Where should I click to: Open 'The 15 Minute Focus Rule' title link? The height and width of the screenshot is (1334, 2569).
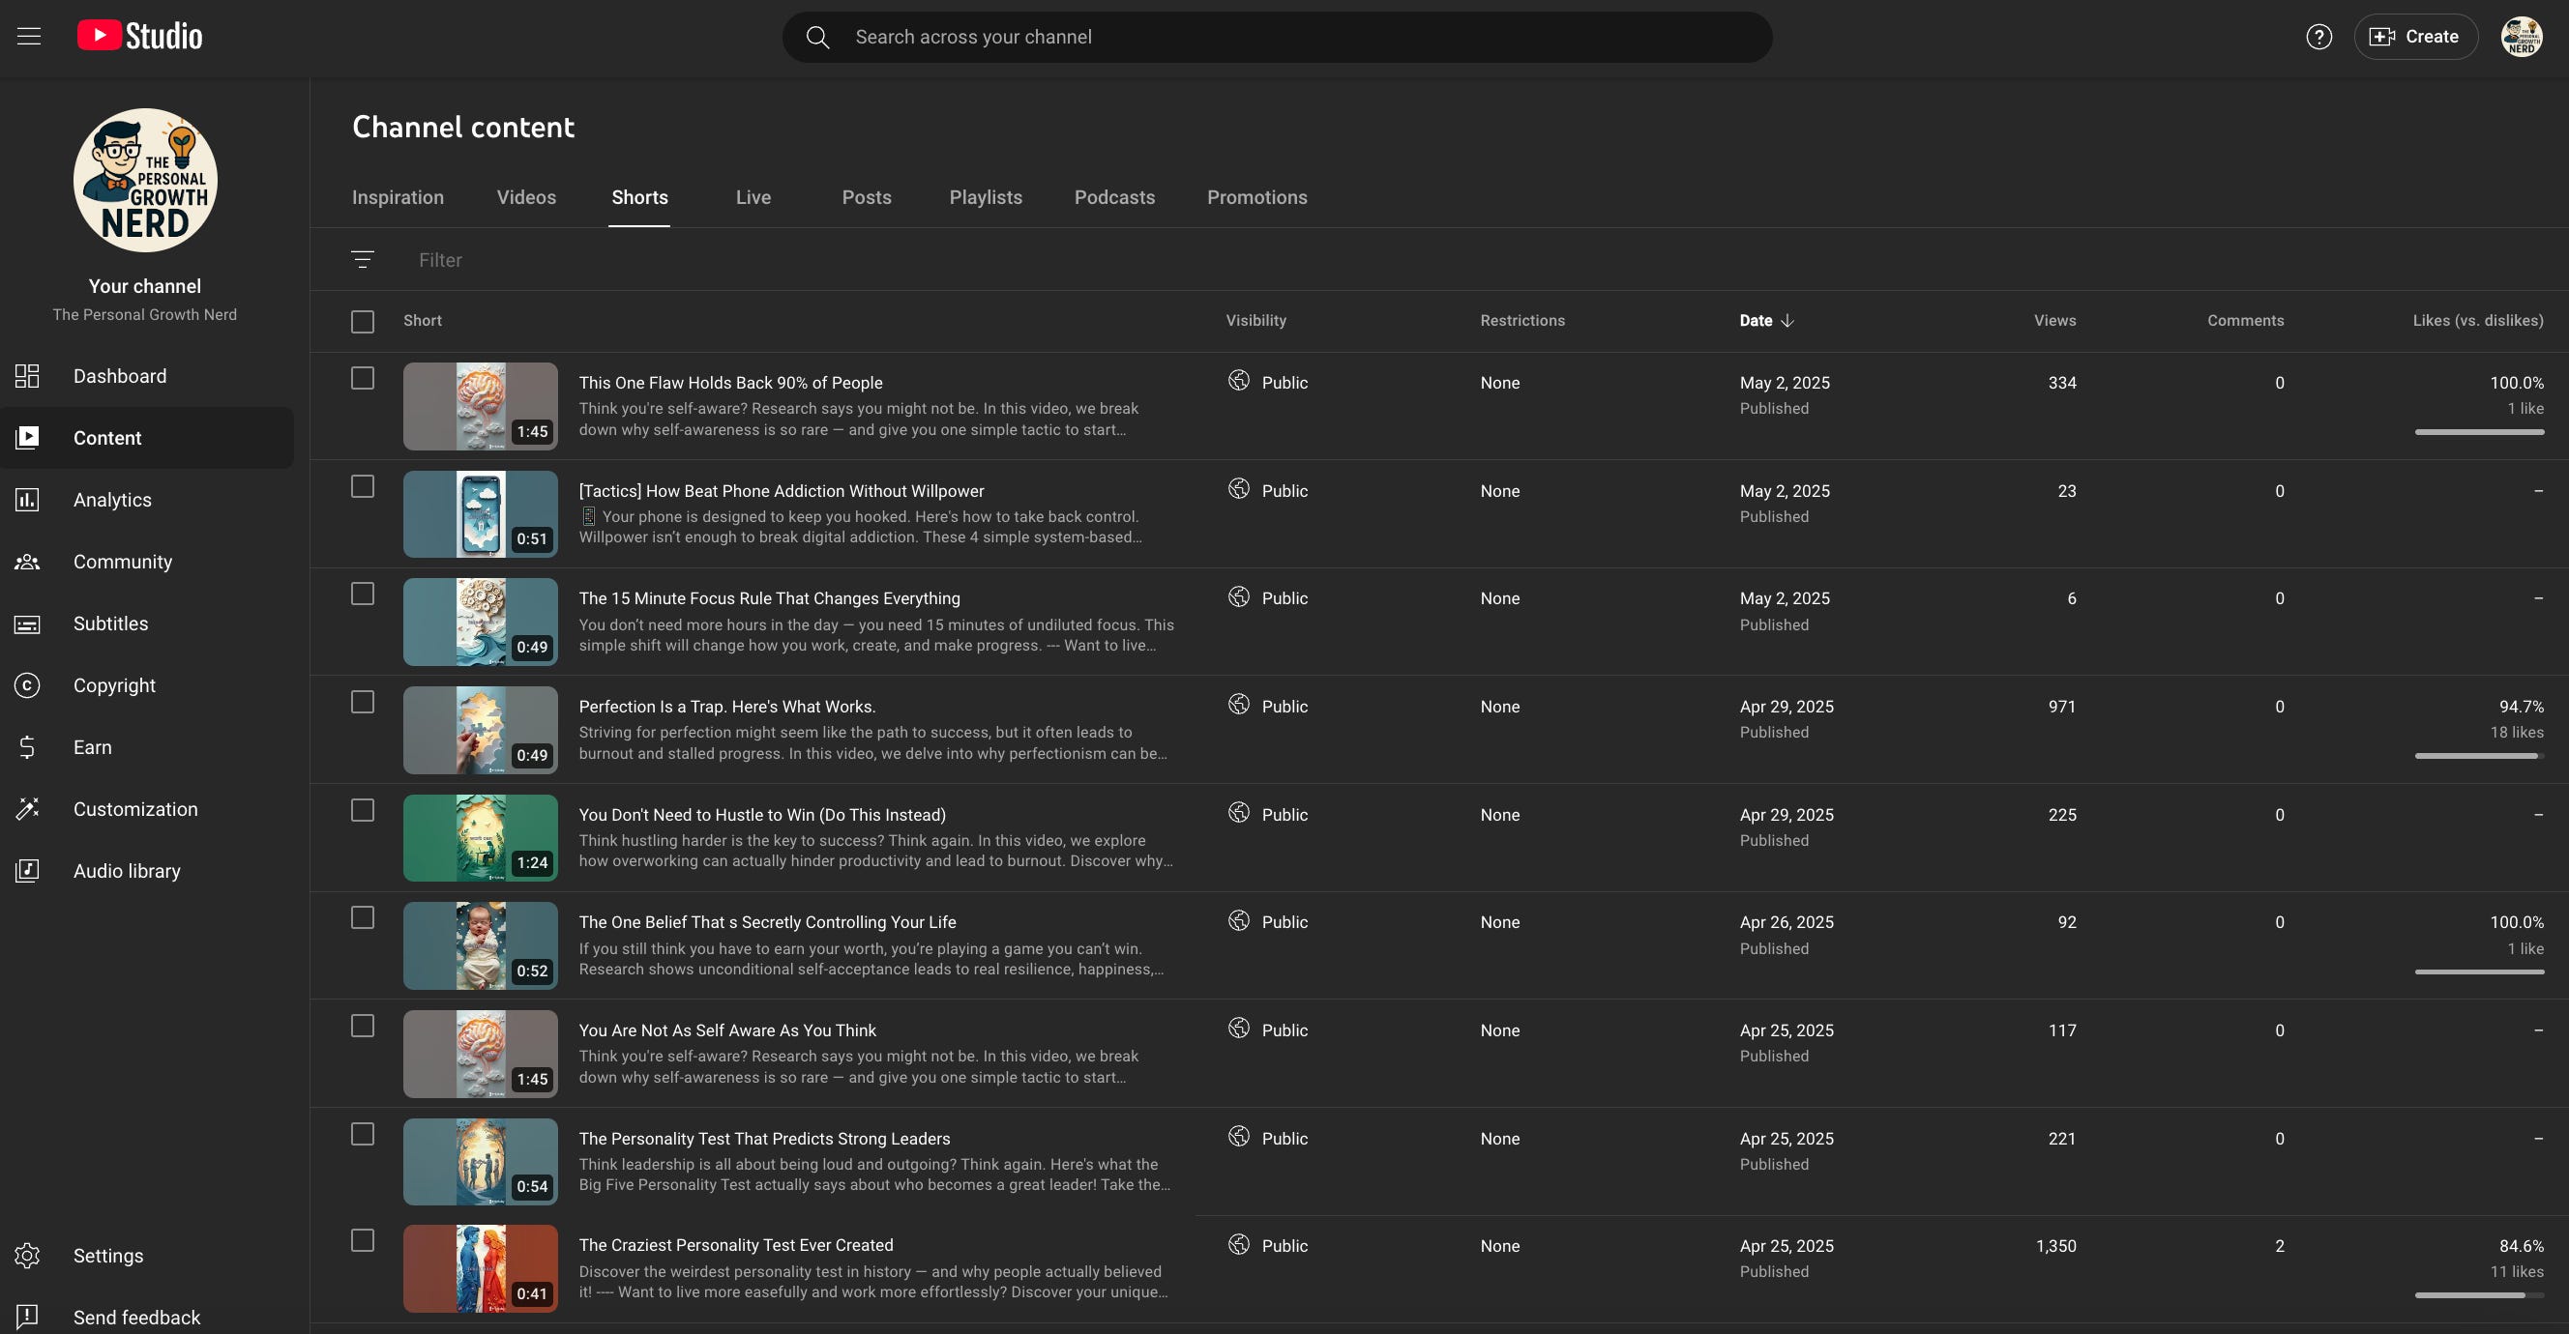769,598
